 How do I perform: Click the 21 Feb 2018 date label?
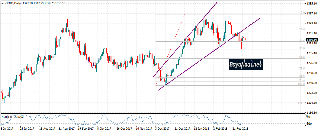tap(241, 129)
